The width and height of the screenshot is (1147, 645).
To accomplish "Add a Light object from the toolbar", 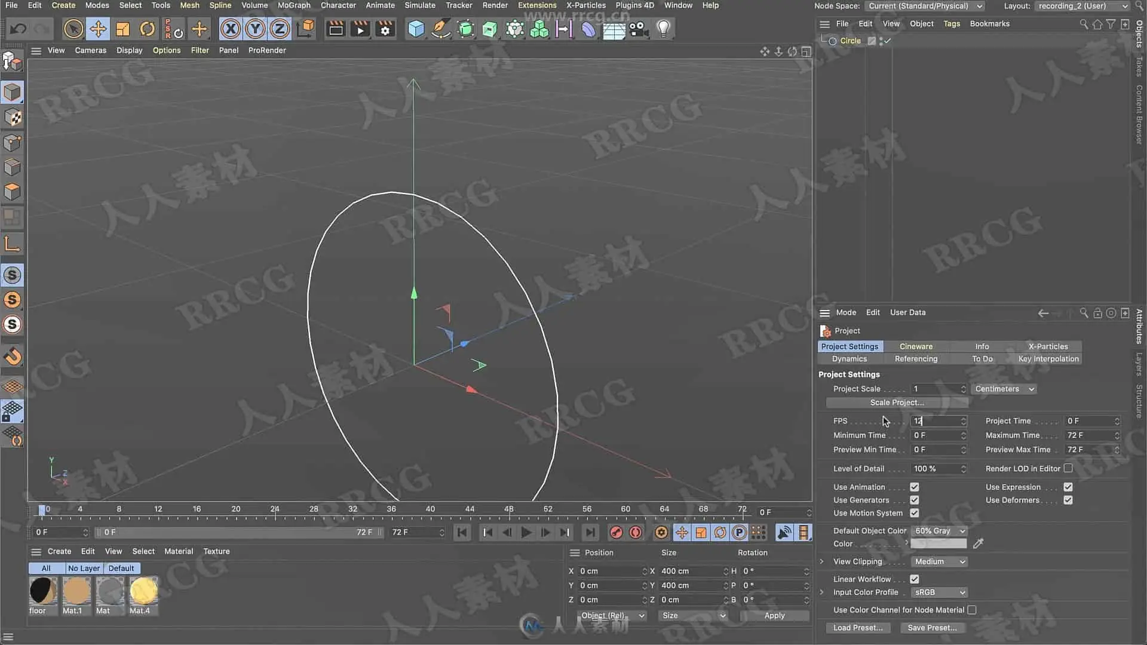I will (663, 29).
